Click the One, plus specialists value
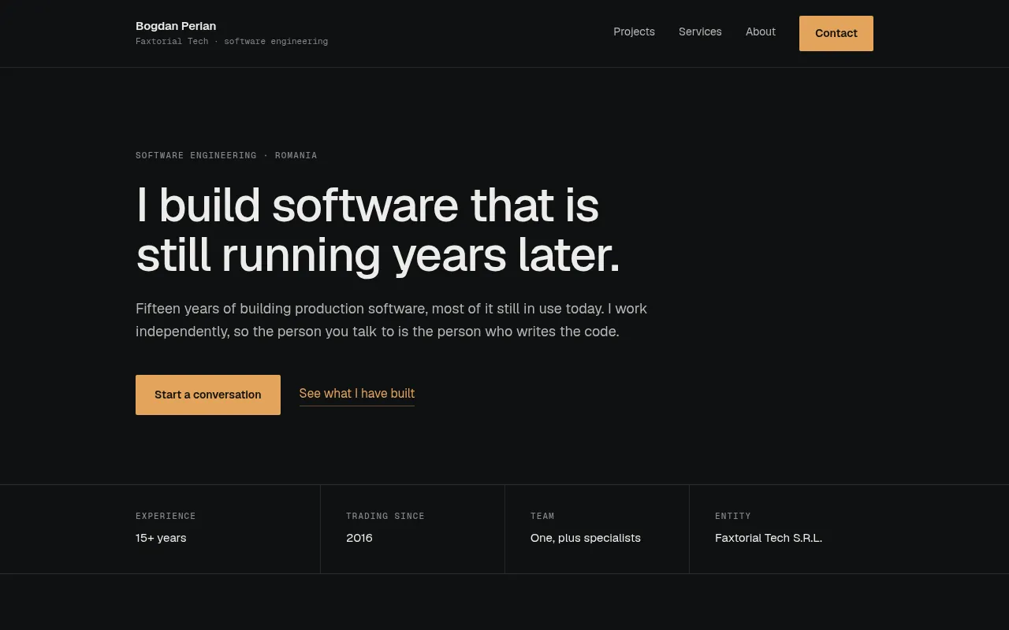 [586, 538]
